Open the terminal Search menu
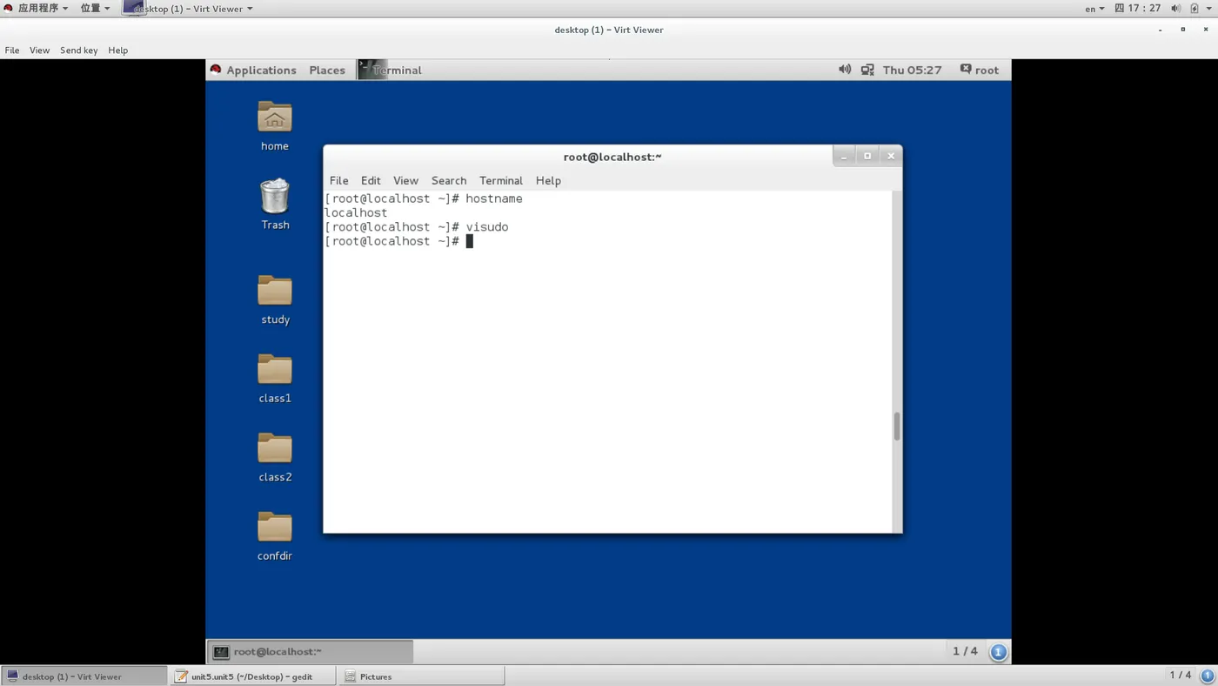Screen dimensions: 1218x686 pos(449,180)
